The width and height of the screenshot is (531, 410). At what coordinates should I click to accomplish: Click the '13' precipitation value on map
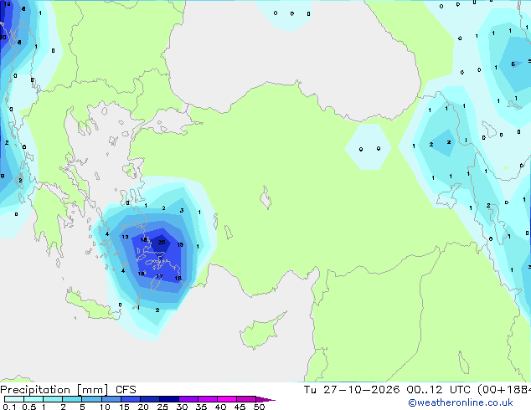click(125, 237)
